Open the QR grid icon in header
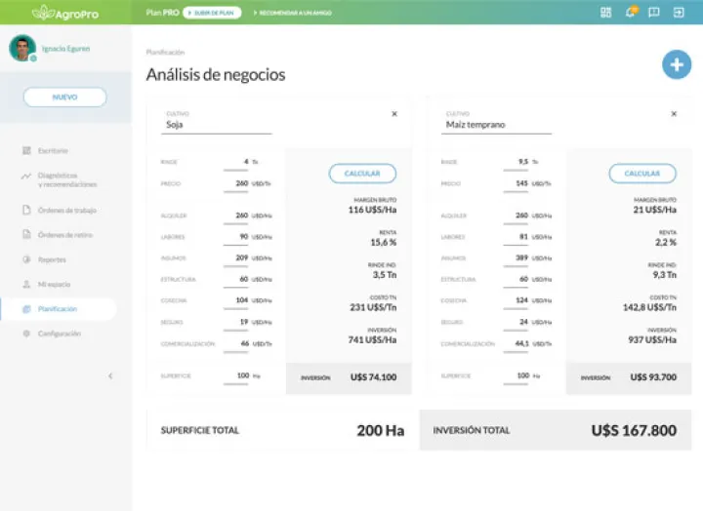The height and width of the screenshot is (511, 703). pyautogui.click(x=605, y=13)
